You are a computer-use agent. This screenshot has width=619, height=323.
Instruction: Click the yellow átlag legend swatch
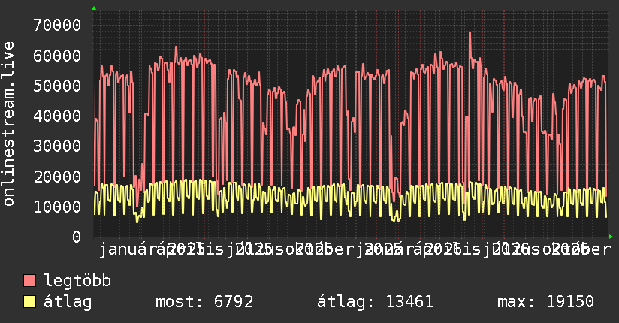pyautogui.click(x=29, y=302)
